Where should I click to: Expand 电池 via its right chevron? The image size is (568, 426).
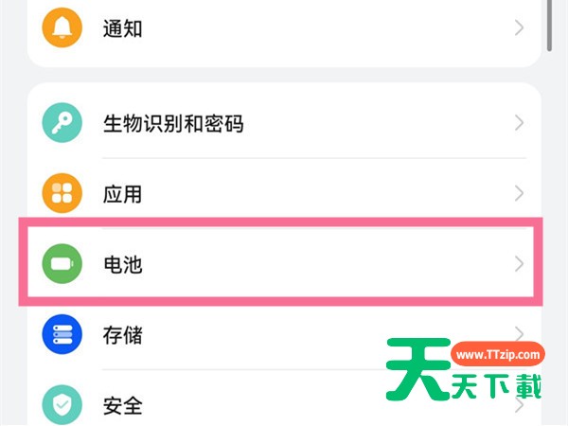click(x=519, y=264)
